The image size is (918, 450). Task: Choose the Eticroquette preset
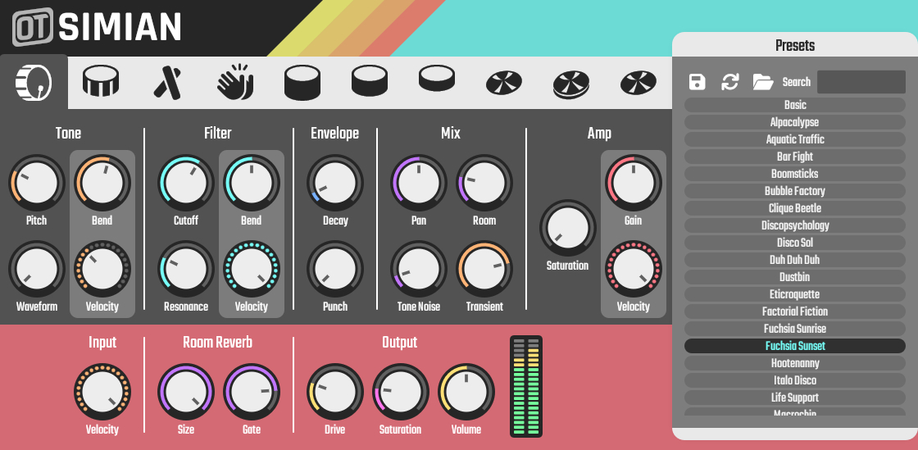(x=795, y=294)
